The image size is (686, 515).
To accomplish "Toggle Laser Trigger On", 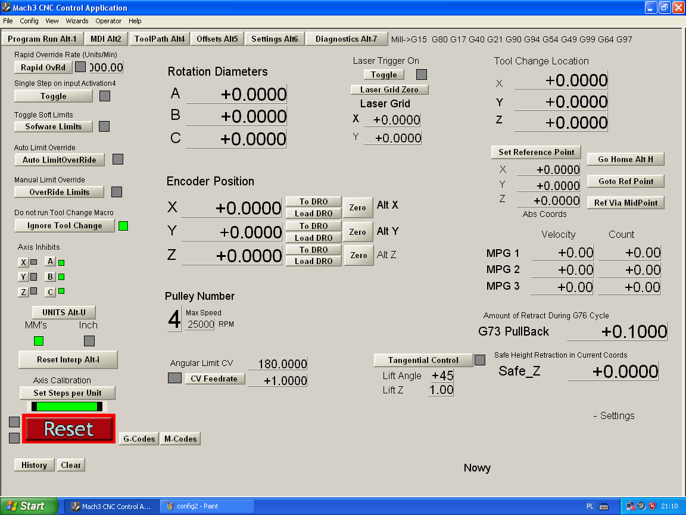I will click(x=383, y=75).
